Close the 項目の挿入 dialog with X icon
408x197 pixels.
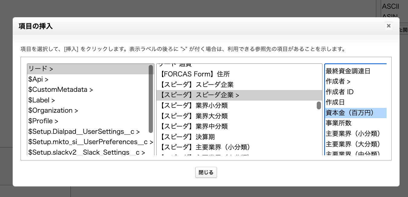(389, 26)
